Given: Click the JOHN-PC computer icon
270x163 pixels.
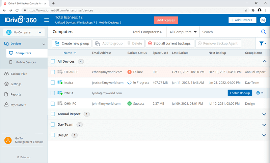Looking at the screenshot, I should 60,103.
